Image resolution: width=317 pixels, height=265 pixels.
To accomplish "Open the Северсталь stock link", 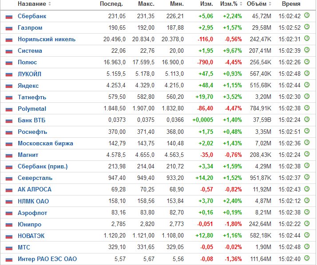I will click(x=35, y=178).
